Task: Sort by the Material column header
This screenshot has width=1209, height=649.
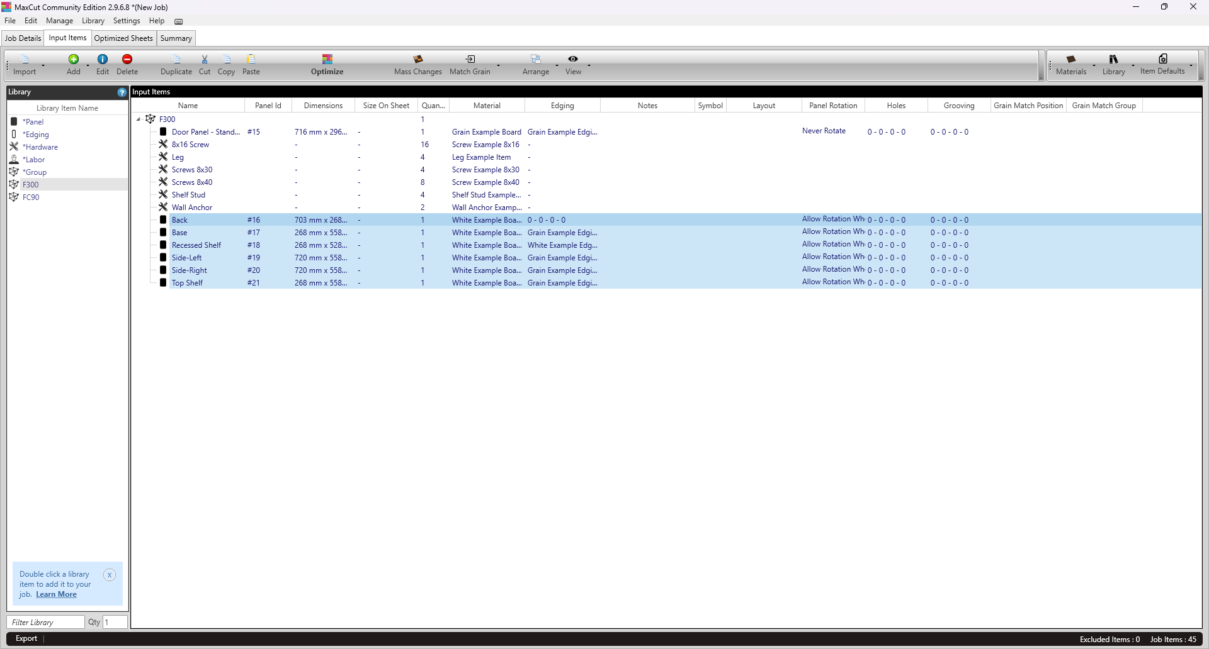Action: 487,106
